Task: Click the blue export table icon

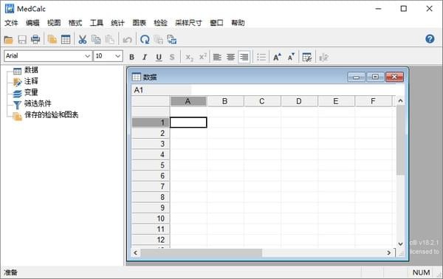Action: point(172,40)
